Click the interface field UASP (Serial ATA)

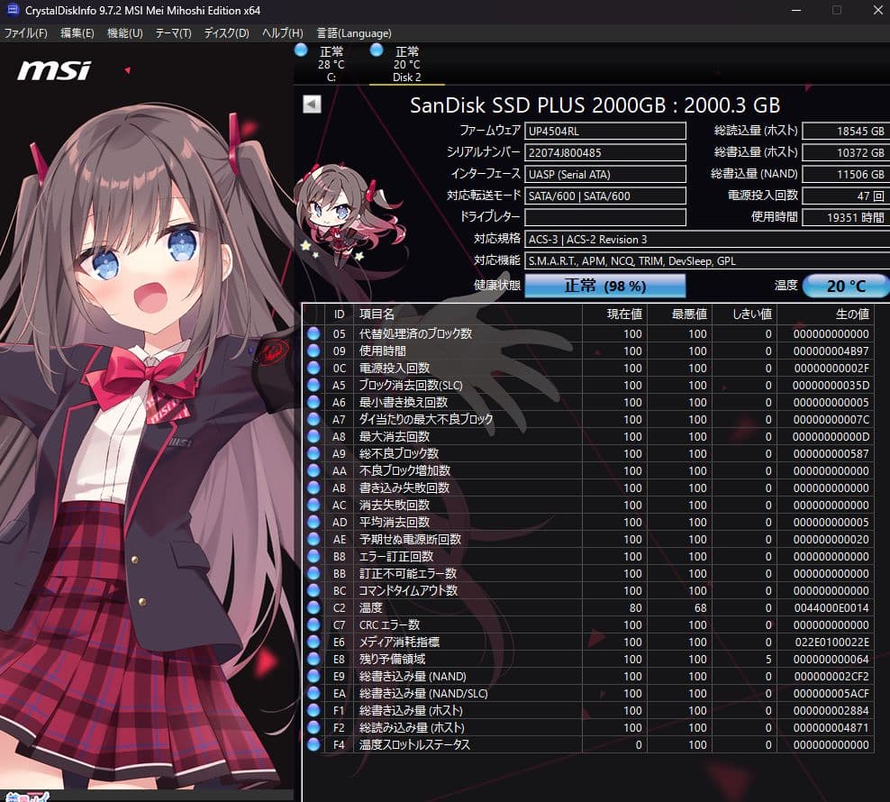(605, 175)
